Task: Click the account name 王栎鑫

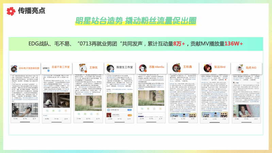Action: coord(188,67)
